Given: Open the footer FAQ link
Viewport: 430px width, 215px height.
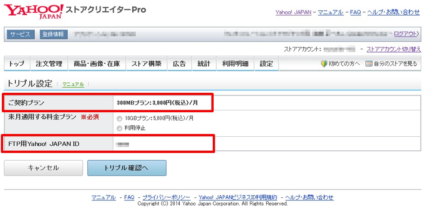Looking at the screenshot, I should [129, 197].
